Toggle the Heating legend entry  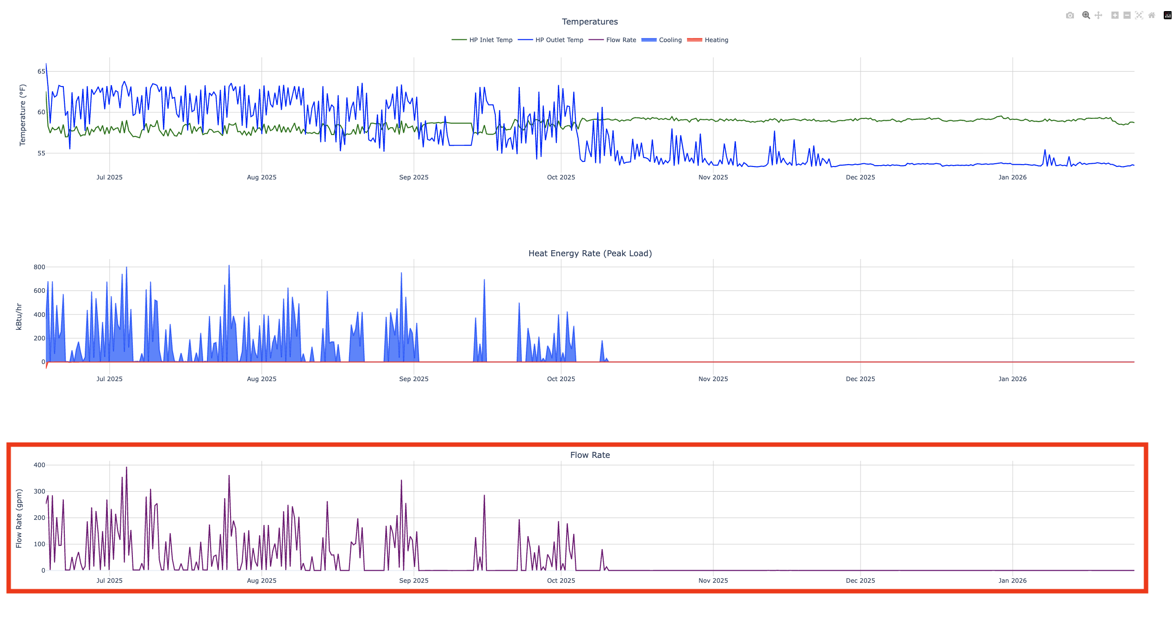(x=716, y=40)
